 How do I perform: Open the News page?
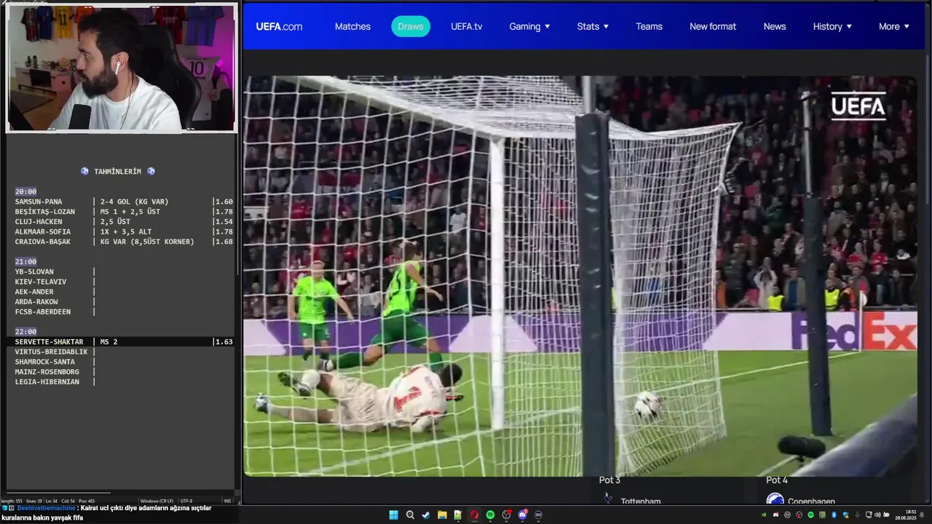[x=775, y=26]
